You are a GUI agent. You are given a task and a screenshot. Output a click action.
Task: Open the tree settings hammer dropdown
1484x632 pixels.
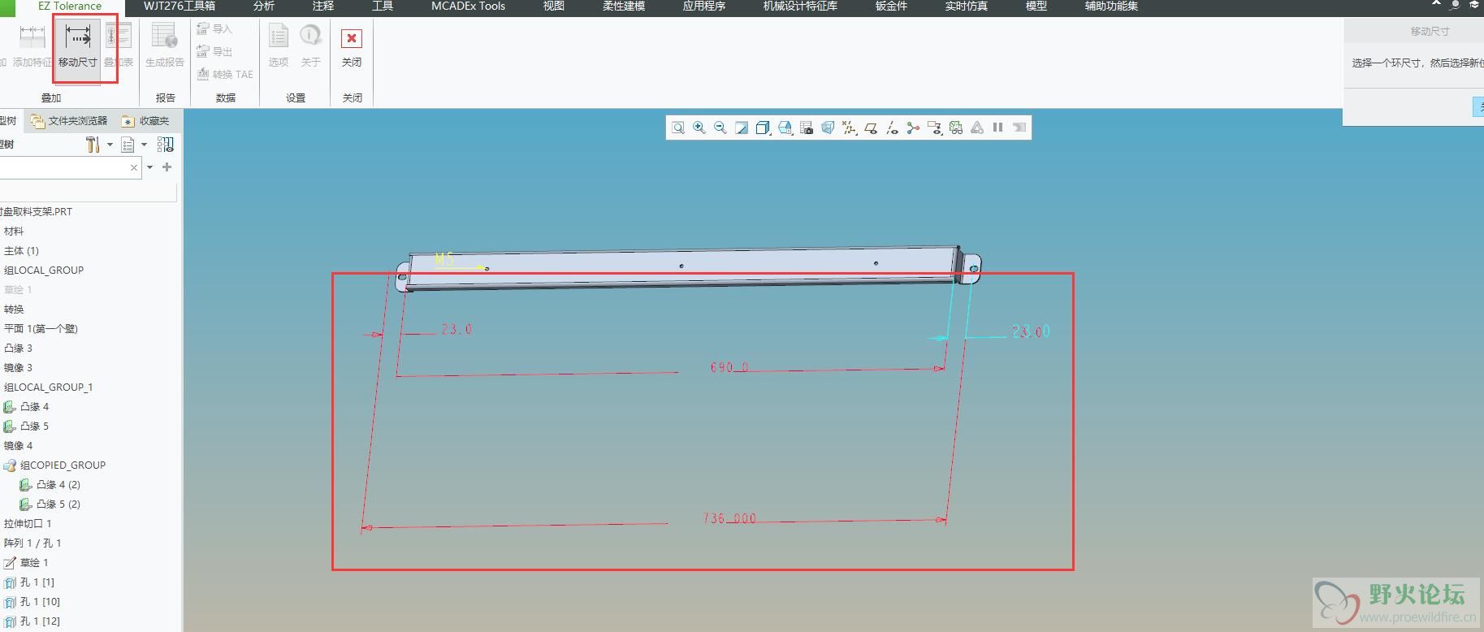tap(98, 145)
